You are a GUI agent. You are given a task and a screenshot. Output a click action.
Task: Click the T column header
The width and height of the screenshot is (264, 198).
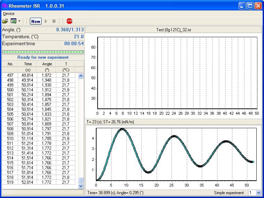pos(66,64)
